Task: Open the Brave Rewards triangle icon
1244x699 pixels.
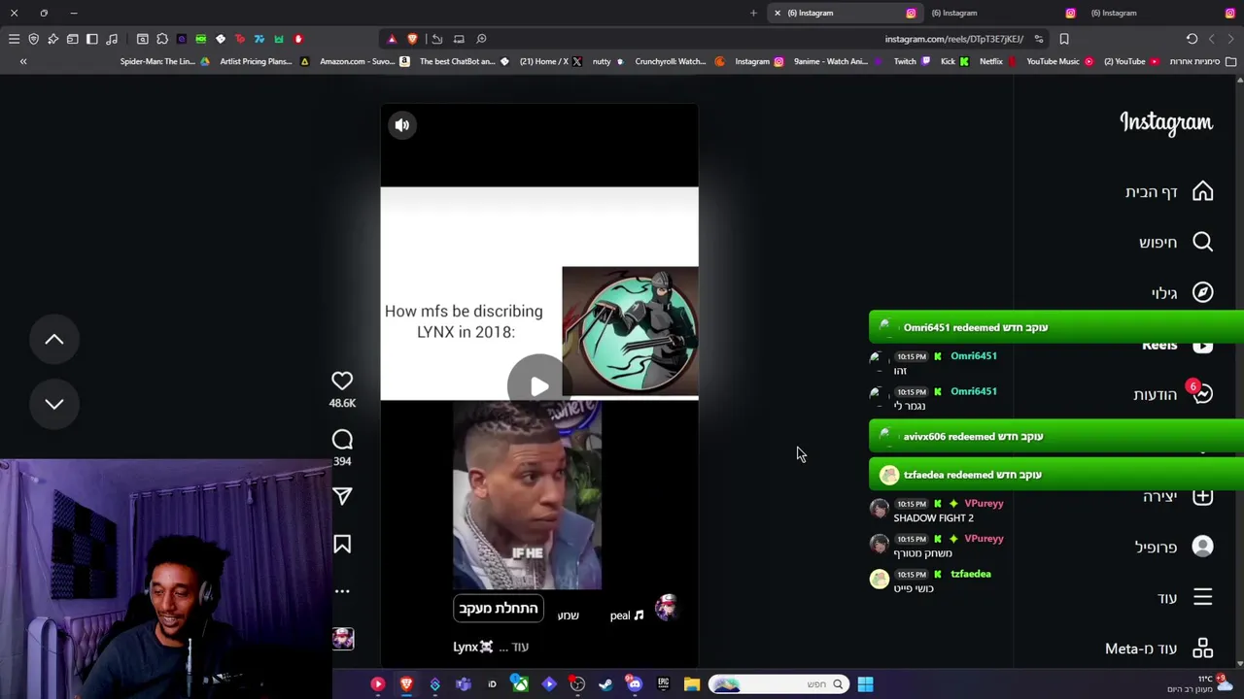Action: click(x=392, y=39)
